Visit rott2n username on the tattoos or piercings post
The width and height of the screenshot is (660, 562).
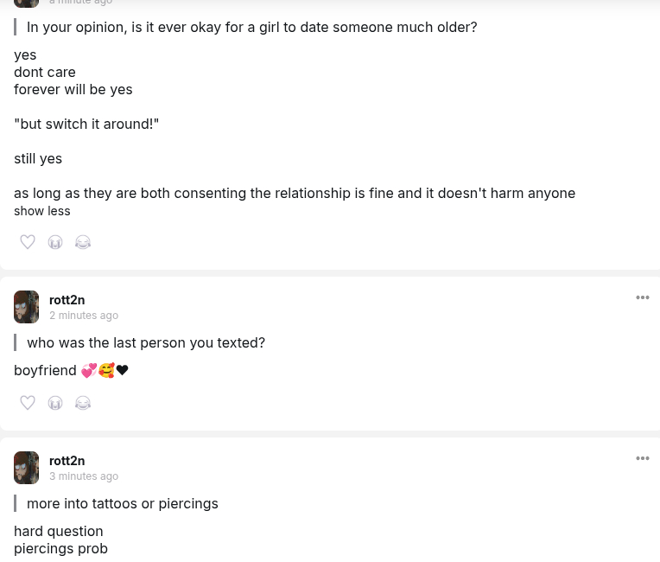(67, 461)
